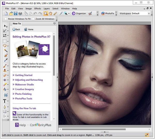Enable Resize Windows To Fit checkbox
This screenshot has width=155, height=139.
(x=6, y=19)
